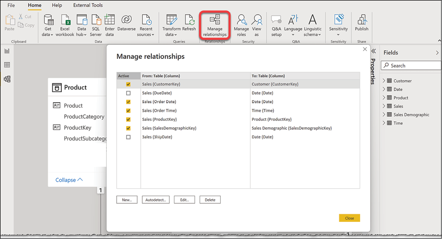Uncheck active for Sales (Order Time) relationship

[128, 111]
